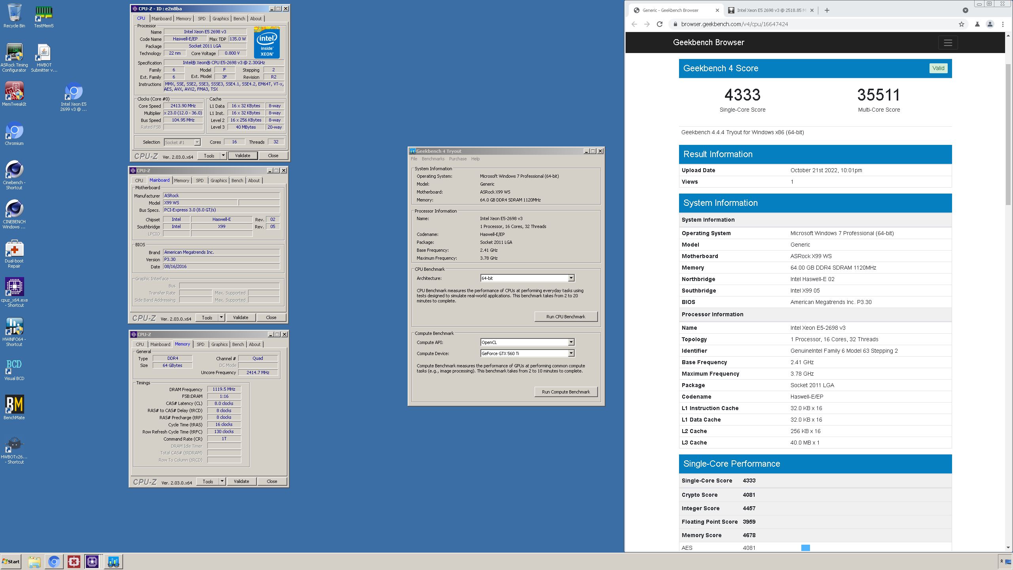
Task: Switch to Chromium in the taskbar
Action: tap(54, 561)
